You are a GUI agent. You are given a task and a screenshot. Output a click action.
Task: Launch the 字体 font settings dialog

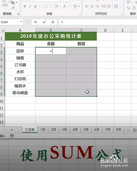click(x=80, y=14)
